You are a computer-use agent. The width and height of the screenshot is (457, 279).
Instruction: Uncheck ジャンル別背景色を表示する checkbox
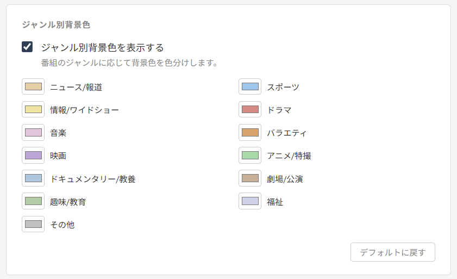[27, 47]
